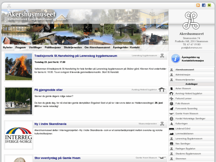Click the post@akersmus.no email address

191,48
